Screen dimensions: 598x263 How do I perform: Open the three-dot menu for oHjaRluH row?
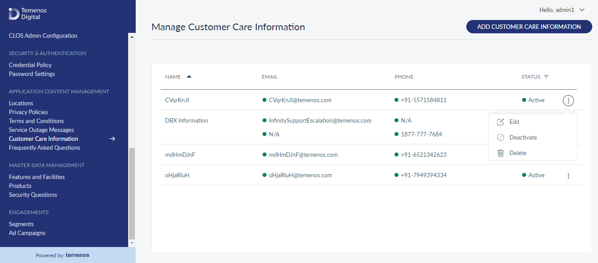568,176
